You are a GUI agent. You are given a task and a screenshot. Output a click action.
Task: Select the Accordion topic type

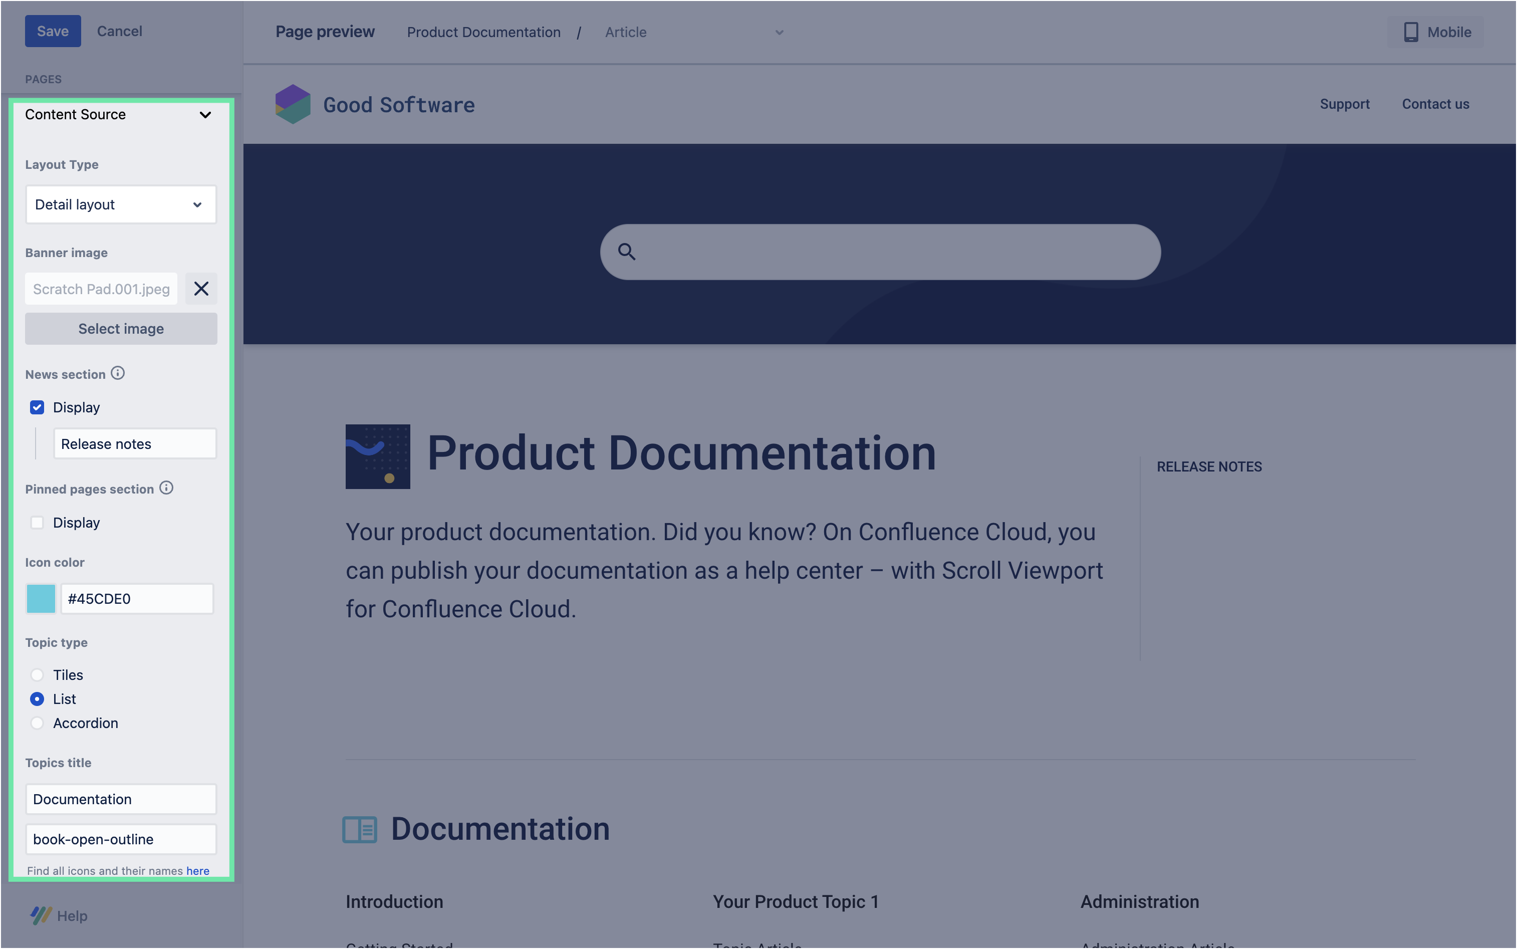pos(37,723)
